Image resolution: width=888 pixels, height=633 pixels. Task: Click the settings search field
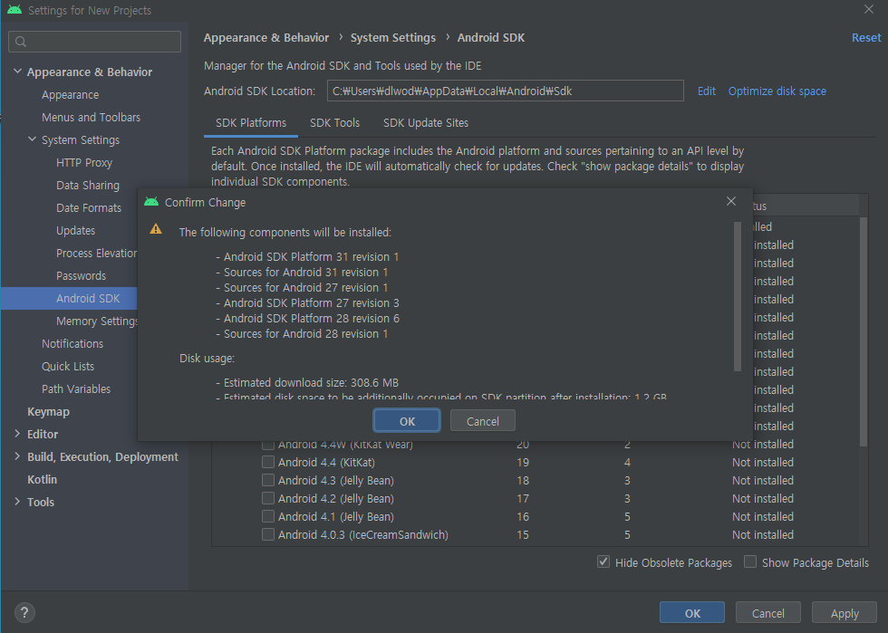click(94, 42)
